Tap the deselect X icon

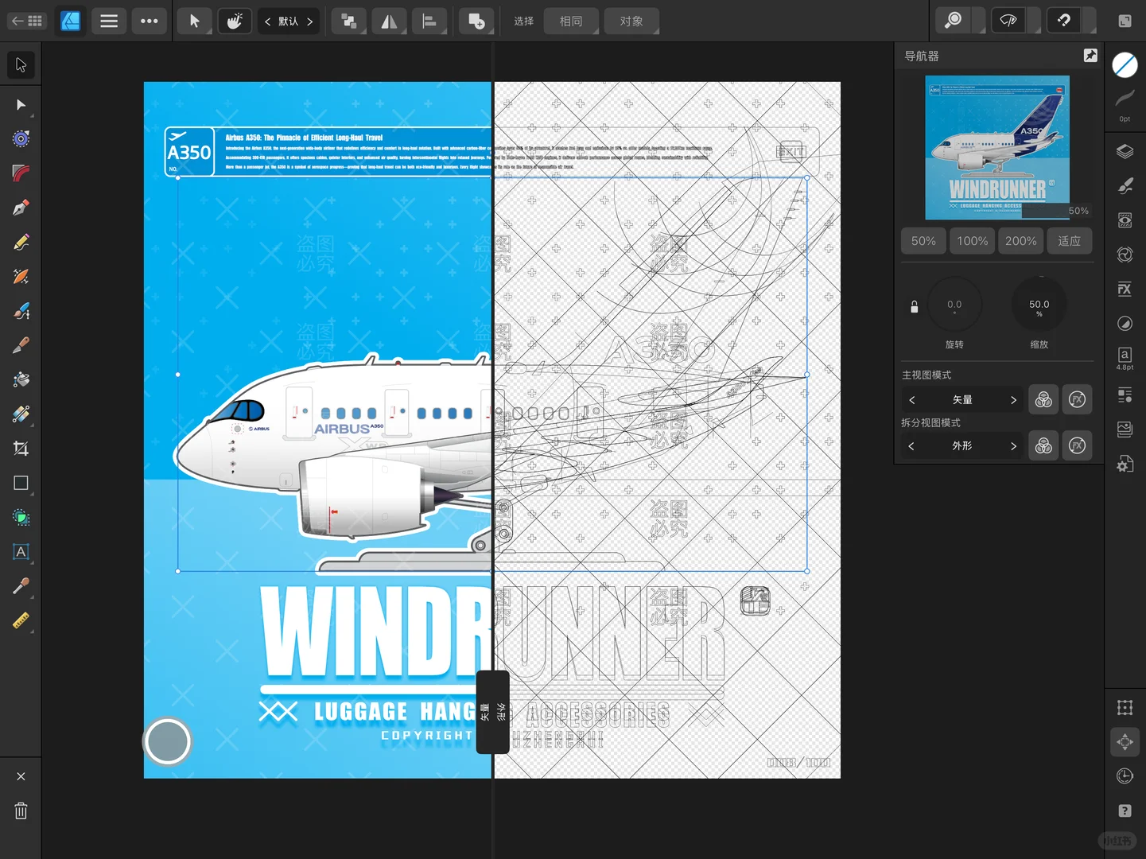[x=21, y=776]
